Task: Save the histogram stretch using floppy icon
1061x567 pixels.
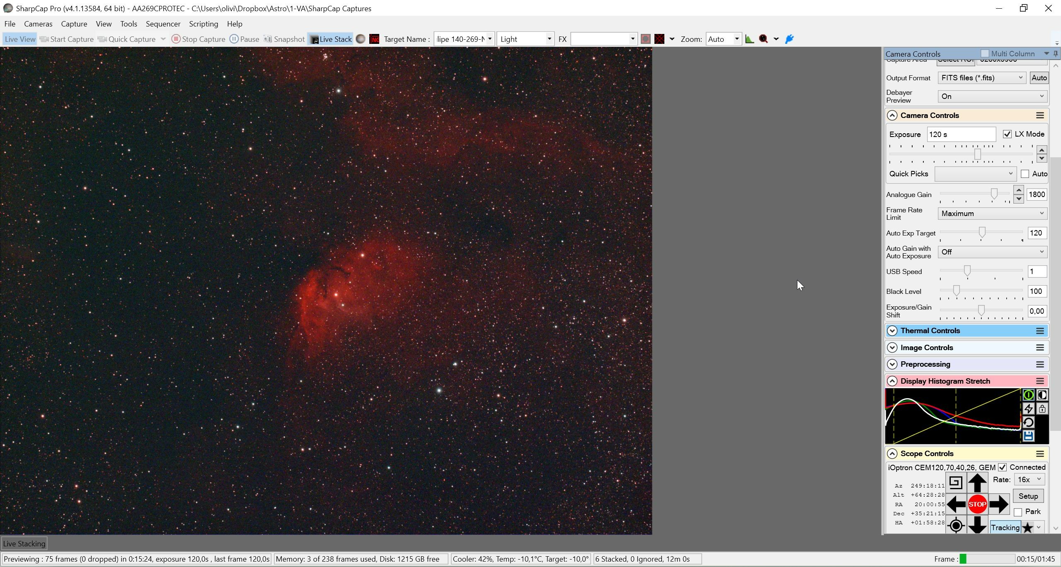Action: [x=1028, y=436]
